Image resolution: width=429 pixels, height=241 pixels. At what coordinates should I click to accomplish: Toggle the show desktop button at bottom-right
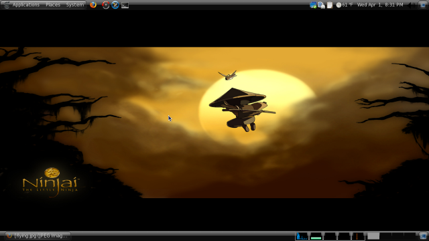(x=423, y=236)
